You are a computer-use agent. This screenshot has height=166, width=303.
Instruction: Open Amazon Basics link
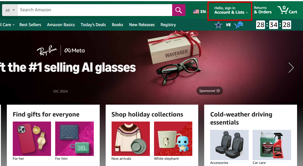click(x=61, y=25)
